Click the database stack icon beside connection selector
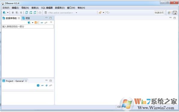The width and height of the screenshot is (179, 112). click(46, 13)
